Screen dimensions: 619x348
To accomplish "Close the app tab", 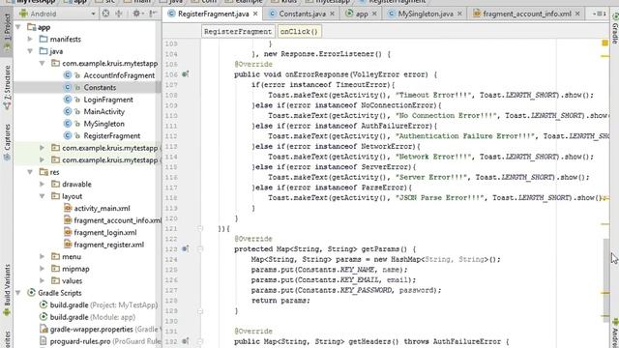I will [374, 14].
